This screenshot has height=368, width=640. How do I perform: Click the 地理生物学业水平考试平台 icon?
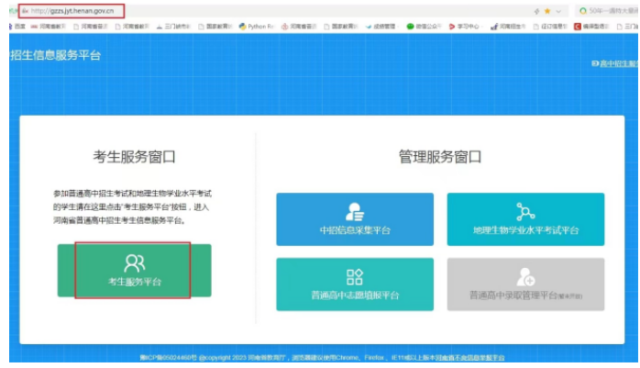[x=525, y=210]
